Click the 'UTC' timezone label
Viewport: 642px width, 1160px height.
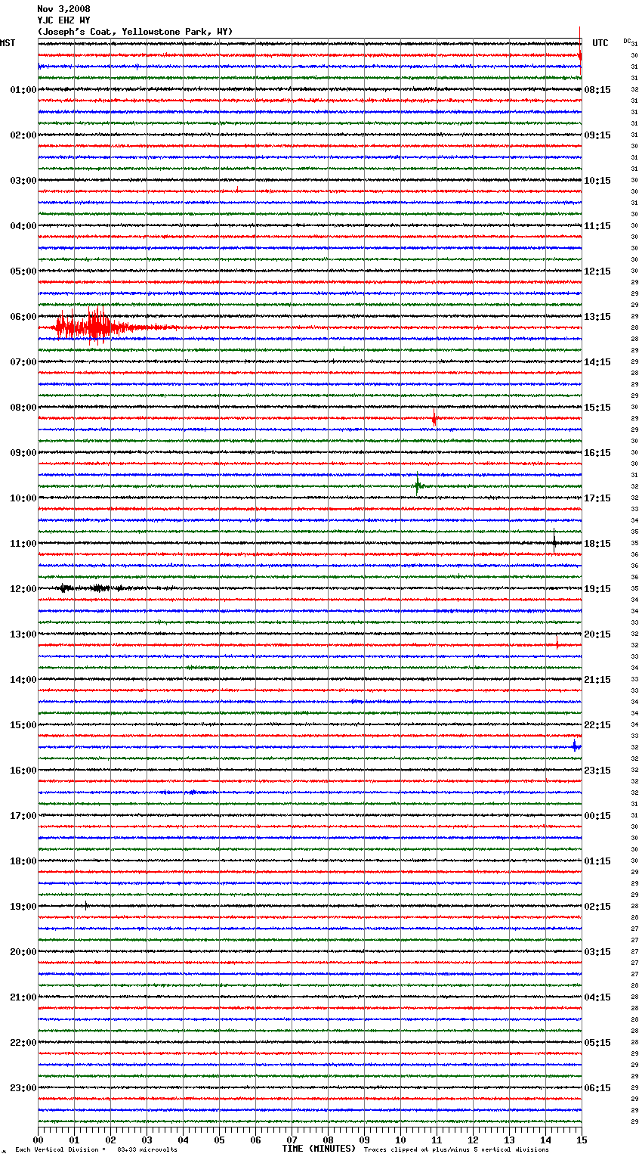600,43
